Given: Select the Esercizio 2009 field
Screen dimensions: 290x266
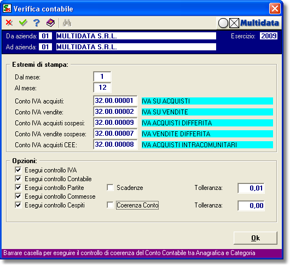Looking at the screenshot, I should pyautogui.click(x=268, y=36).
